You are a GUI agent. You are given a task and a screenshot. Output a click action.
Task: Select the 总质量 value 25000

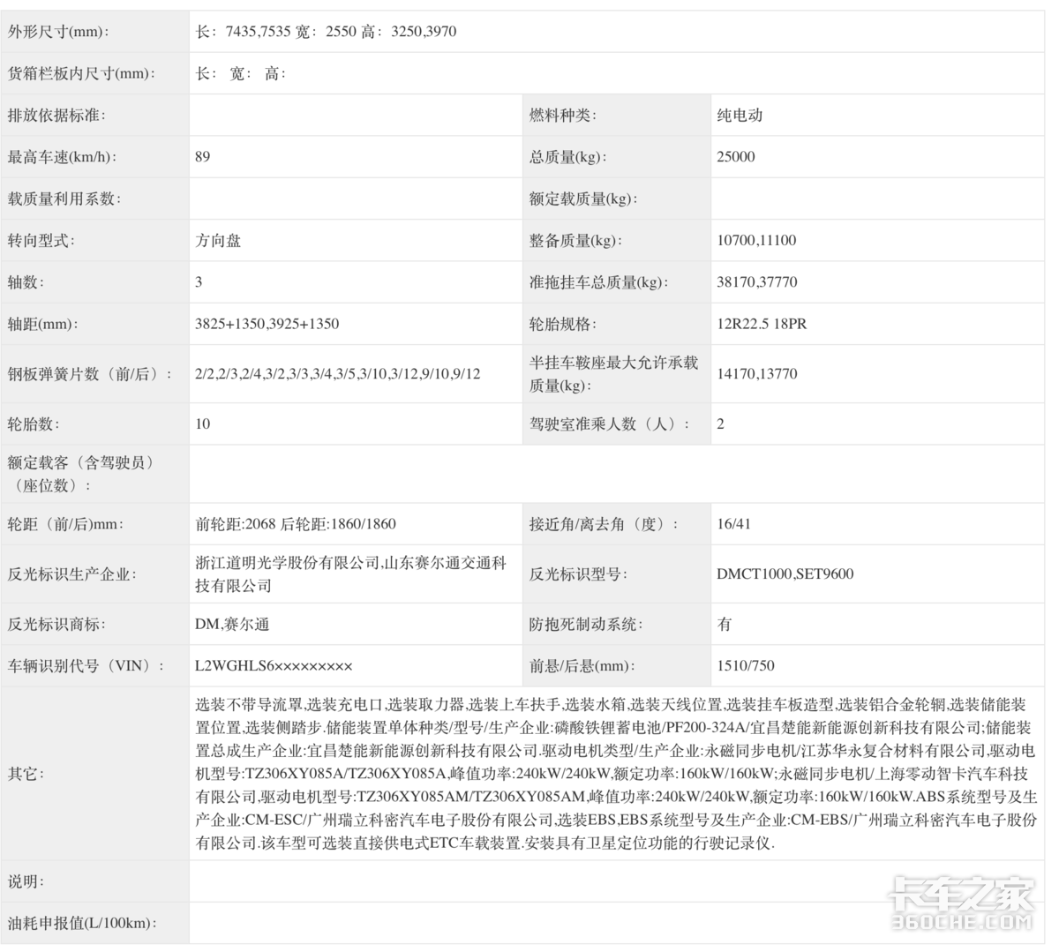tap(736, 157)
